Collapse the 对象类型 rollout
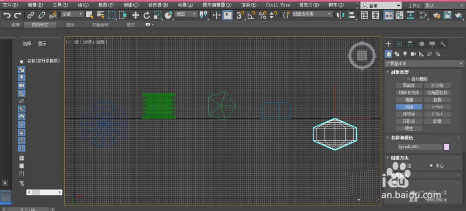Image resolution: width=466 pixels, height=211 pixels. 399,72
